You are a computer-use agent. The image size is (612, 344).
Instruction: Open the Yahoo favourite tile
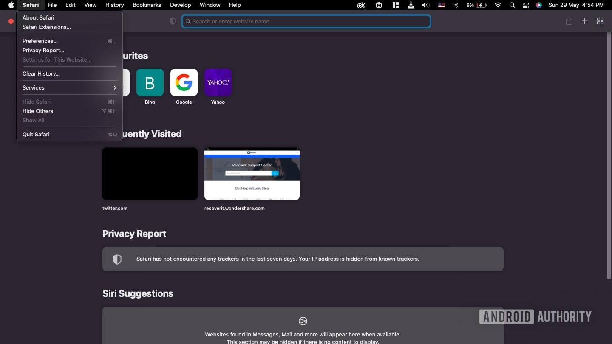(218, 82)
